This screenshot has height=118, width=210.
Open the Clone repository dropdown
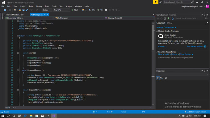175,54
